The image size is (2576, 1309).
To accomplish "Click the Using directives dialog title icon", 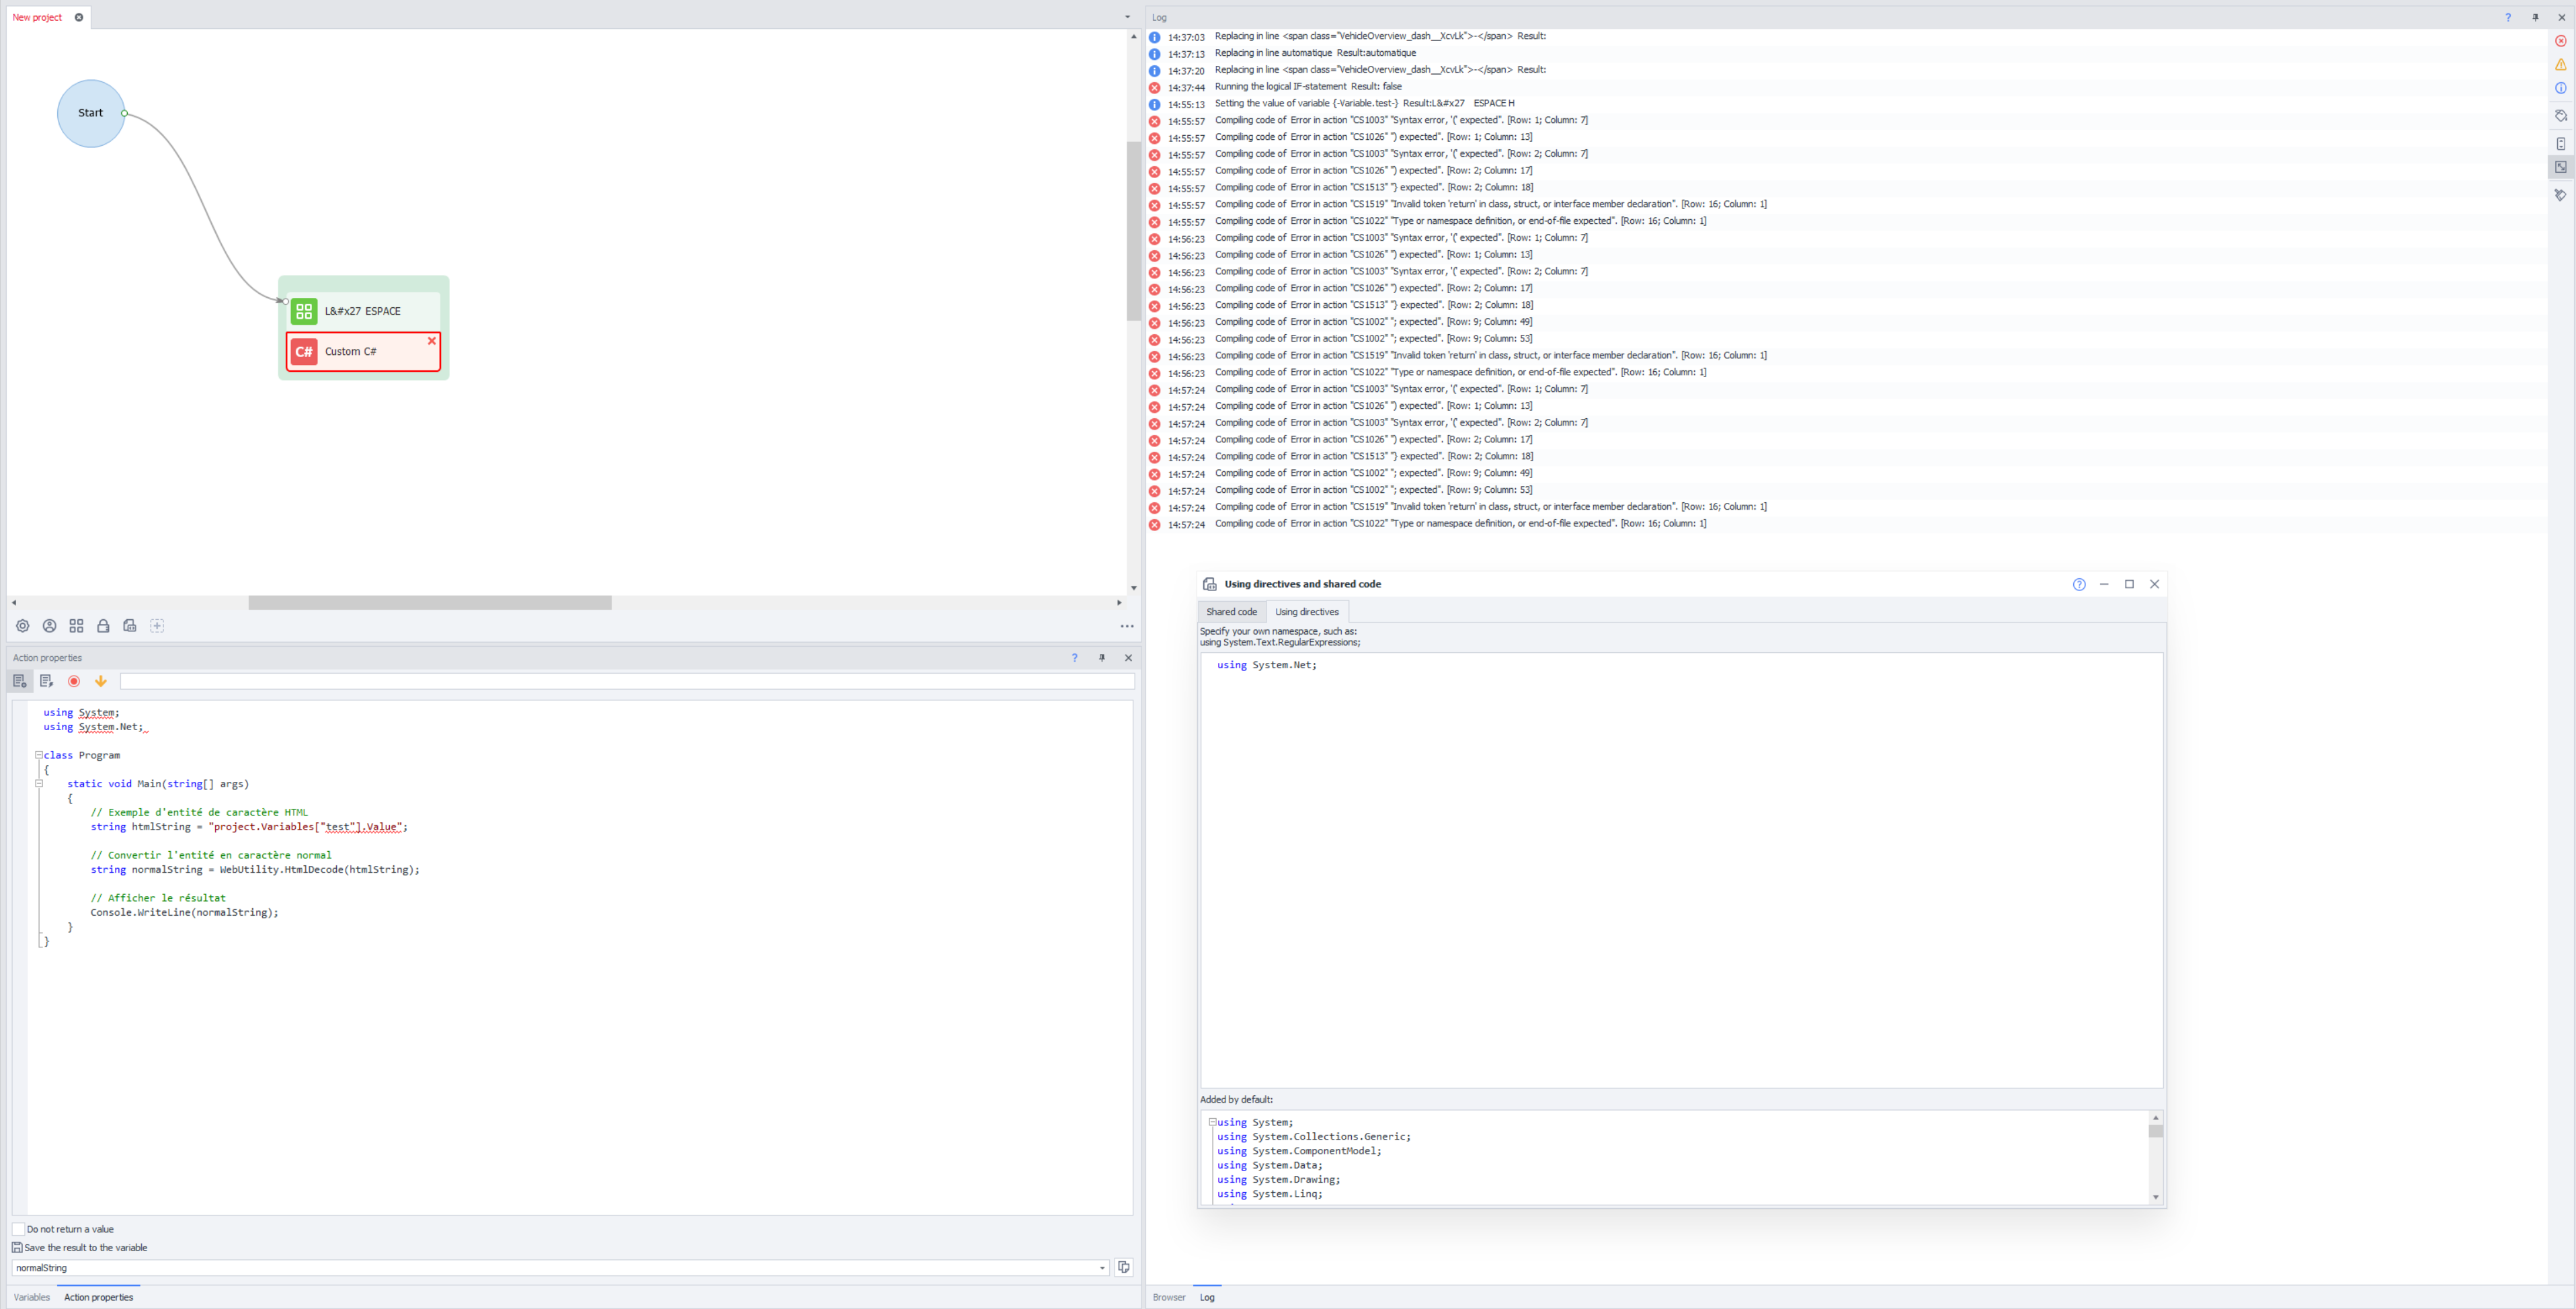I will click(1209, 584).
